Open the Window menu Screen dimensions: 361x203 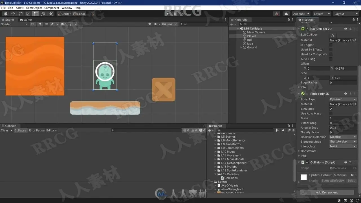(67, 8)
